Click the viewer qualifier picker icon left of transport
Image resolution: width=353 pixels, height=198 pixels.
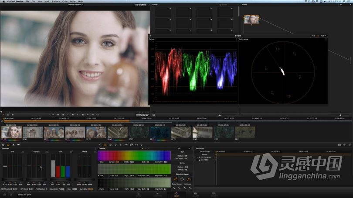(3, 115)
